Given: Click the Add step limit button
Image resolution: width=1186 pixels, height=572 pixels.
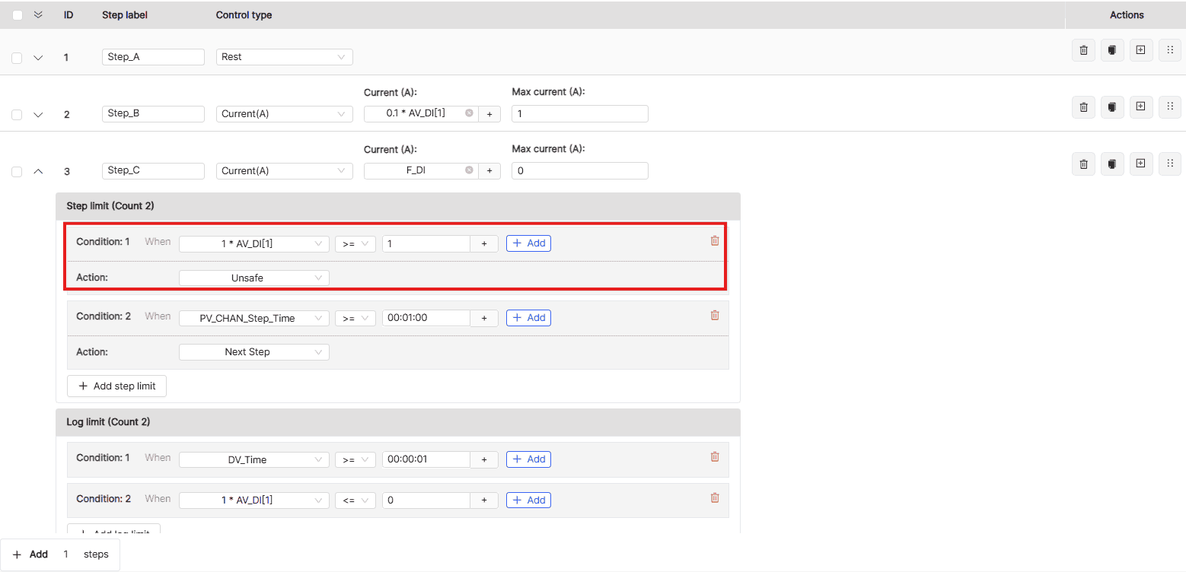Looking at the screenshot, I should click(x=116, y=386).
